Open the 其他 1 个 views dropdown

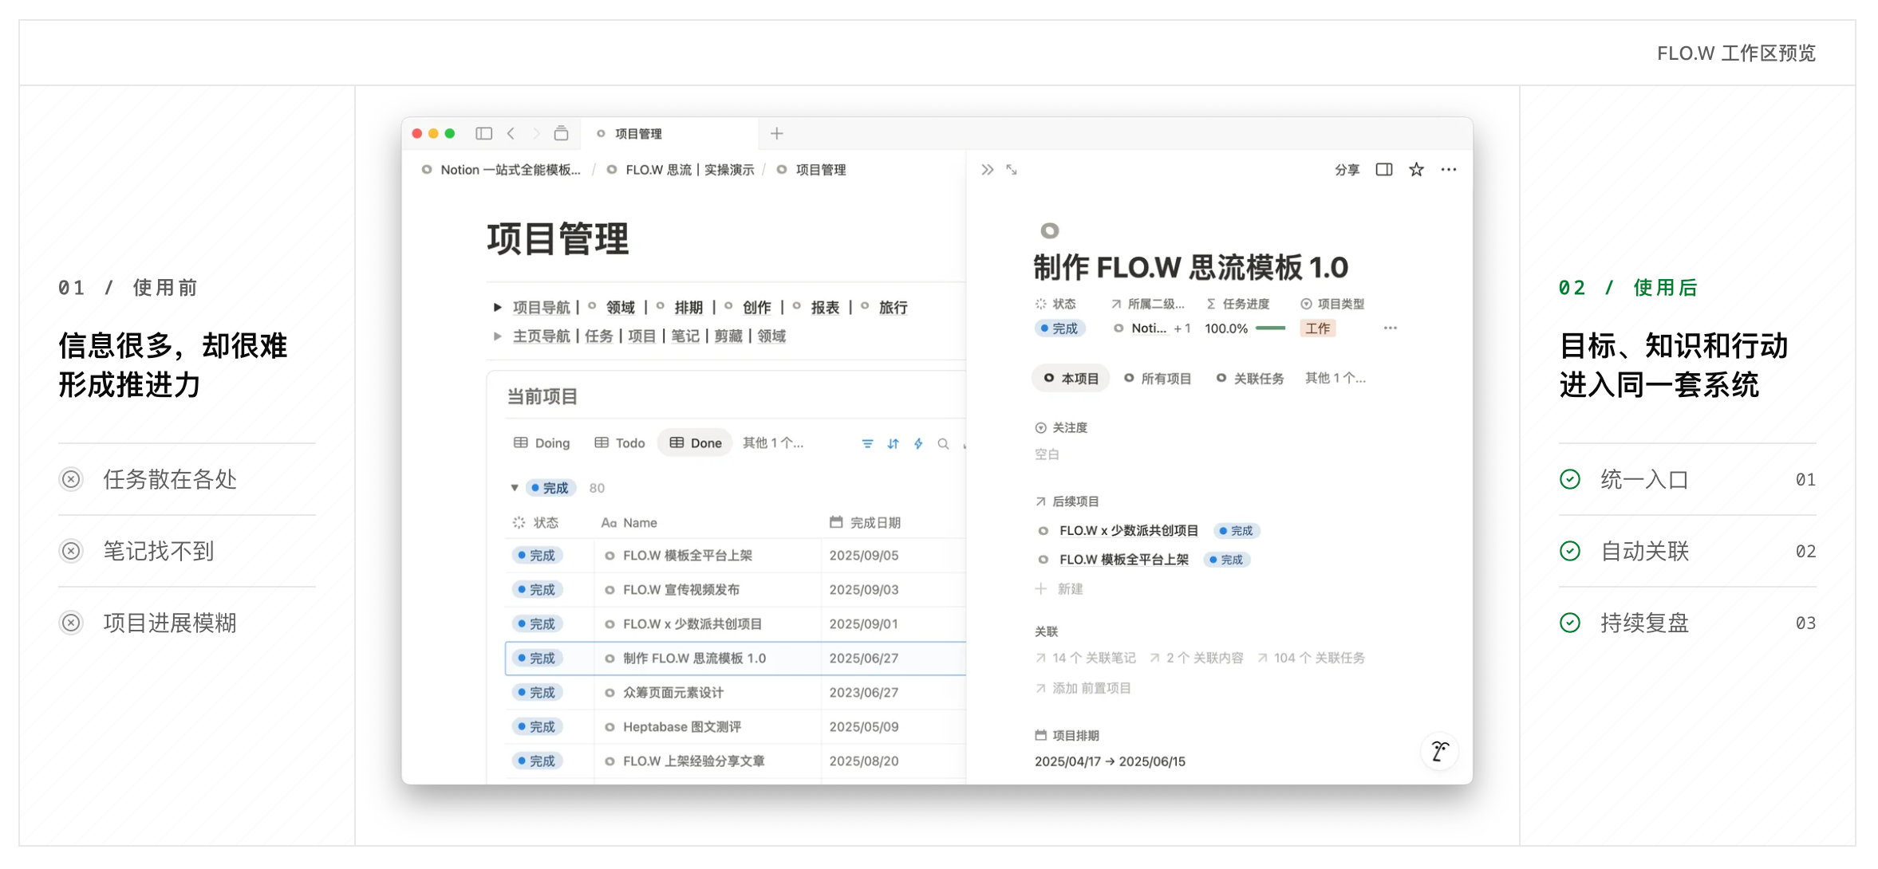click(x=773, y=442)
